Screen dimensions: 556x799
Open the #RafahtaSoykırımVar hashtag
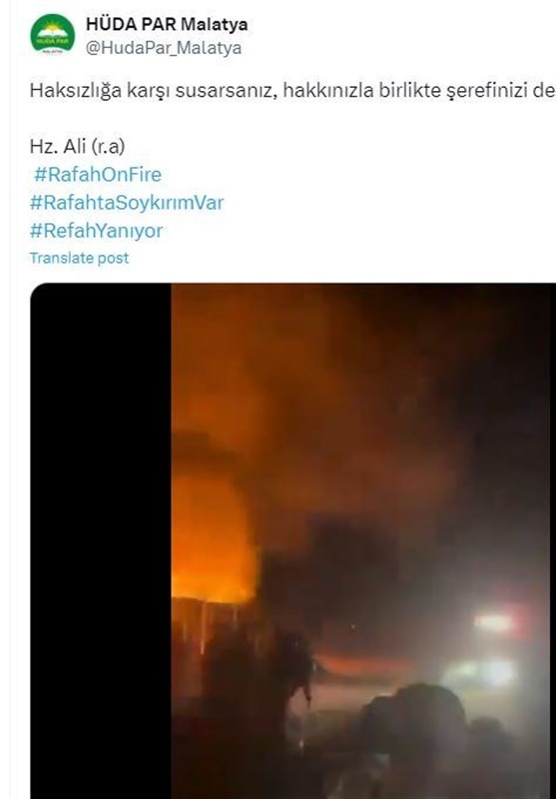126,203
